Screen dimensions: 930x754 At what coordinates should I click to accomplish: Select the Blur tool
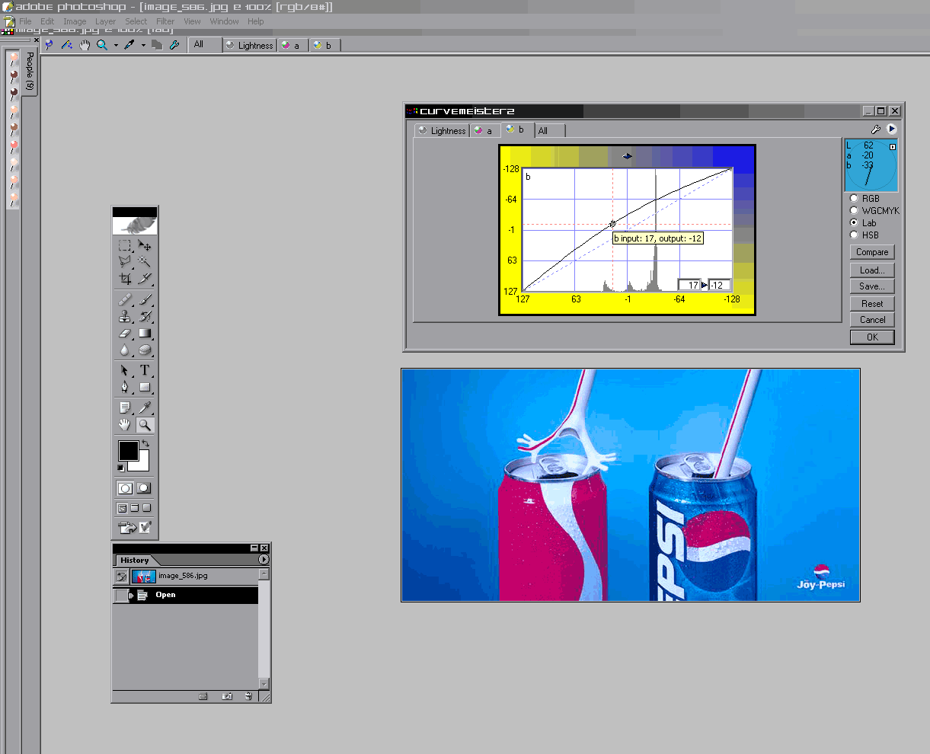pos(125,350)
